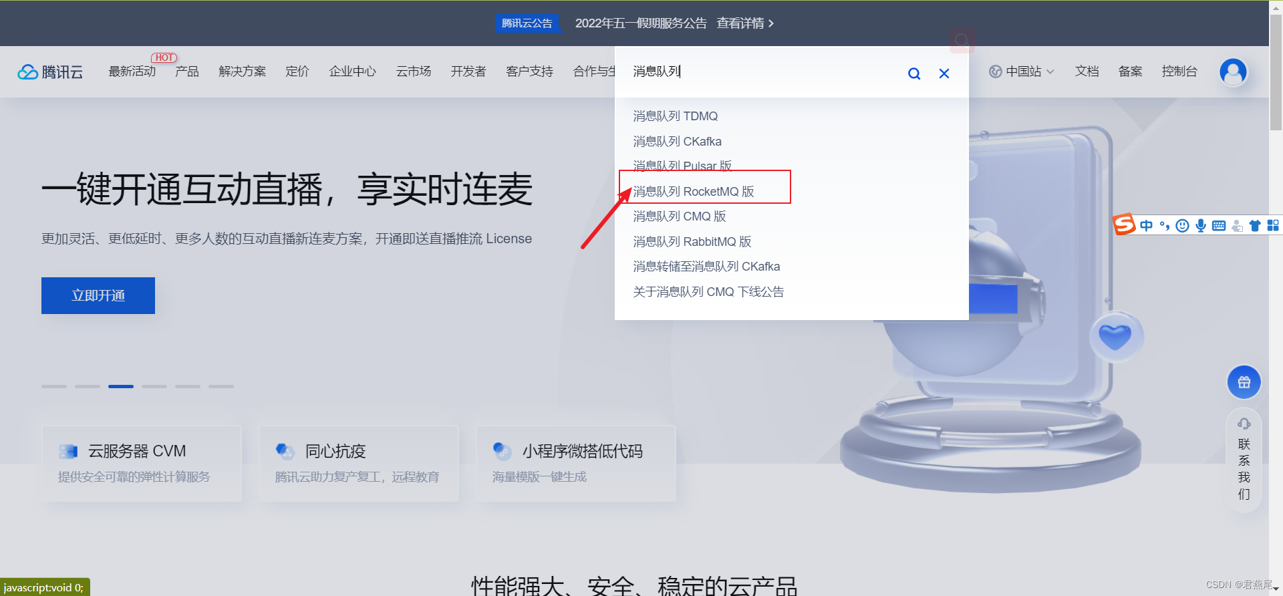
Task: Open the 云服务器 CVM card
Action: pyautogui.click(x=142, y=463)
